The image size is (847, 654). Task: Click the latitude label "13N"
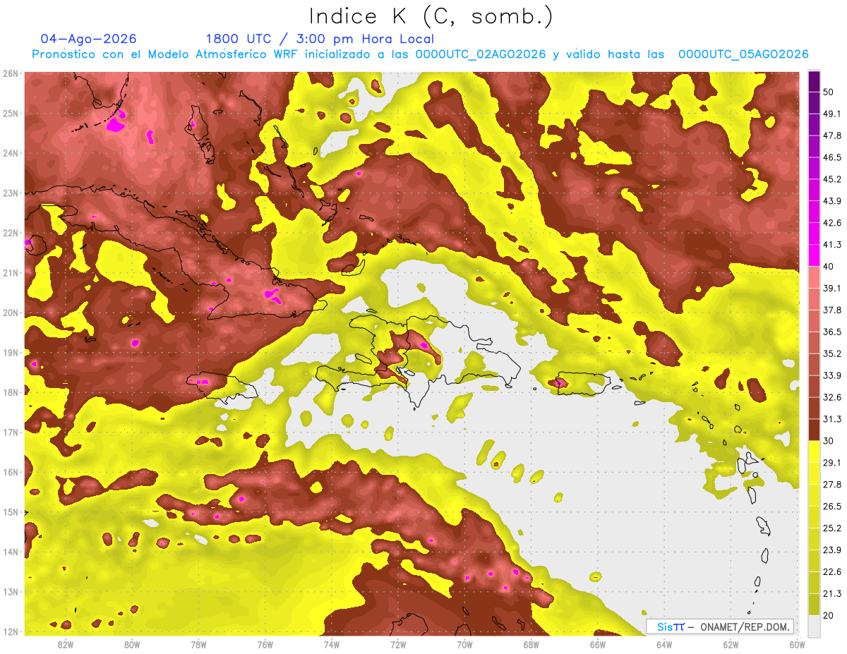(x=10, y=591)
